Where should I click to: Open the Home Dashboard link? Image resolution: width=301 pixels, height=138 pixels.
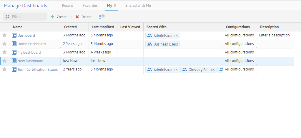pyautogui.click(x=31, y=44)
